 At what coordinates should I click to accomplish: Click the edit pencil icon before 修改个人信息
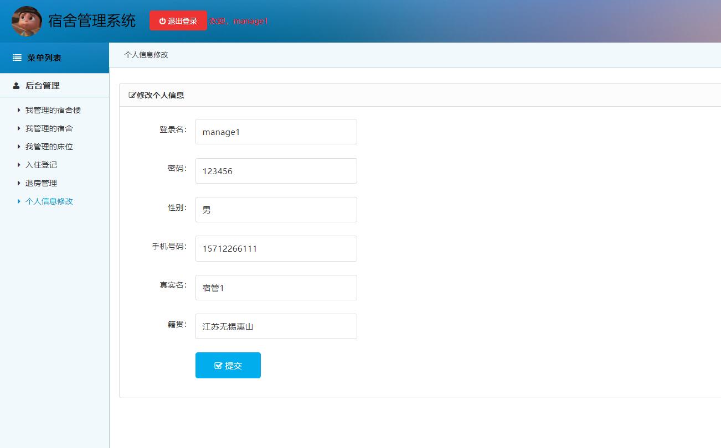click(x=132, y=95)
